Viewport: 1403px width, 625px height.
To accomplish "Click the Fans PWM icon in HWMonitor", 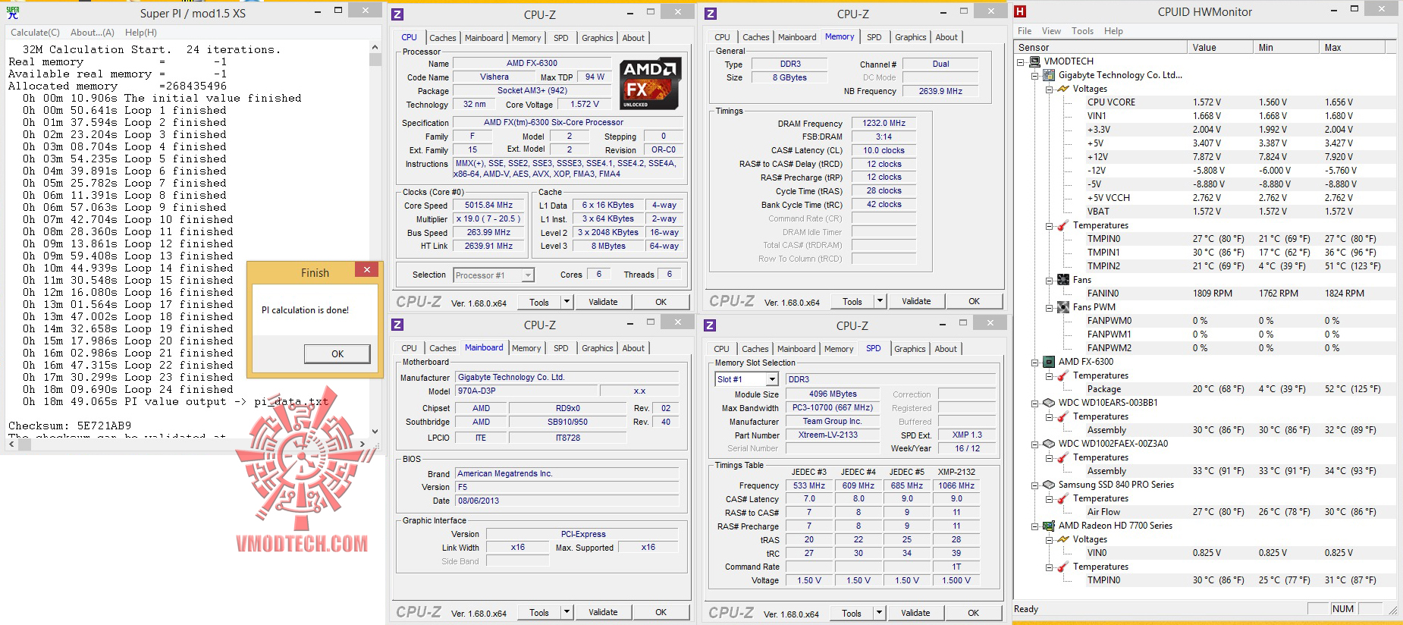I will (x=1063, y=307).
